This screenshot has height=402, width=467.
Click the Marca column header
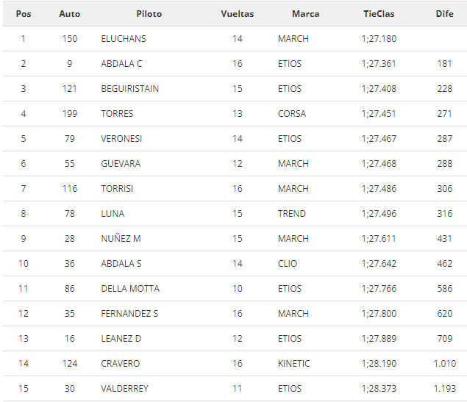(305, 14)
